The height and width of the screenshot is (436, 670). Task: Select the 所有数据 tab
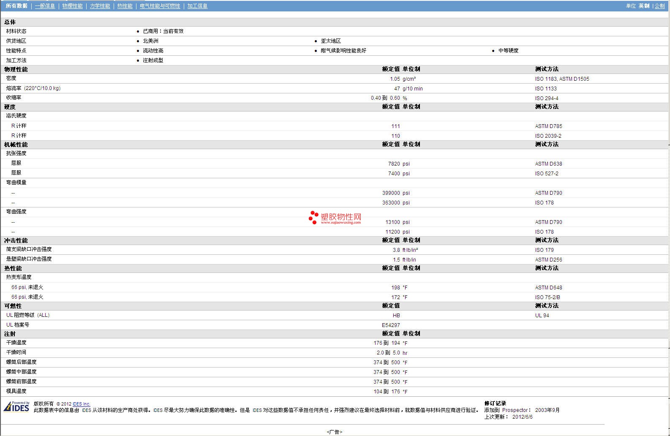16,6
